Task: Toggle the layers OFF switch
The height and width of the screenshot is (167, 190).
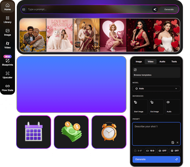Action: pos(175,151)
